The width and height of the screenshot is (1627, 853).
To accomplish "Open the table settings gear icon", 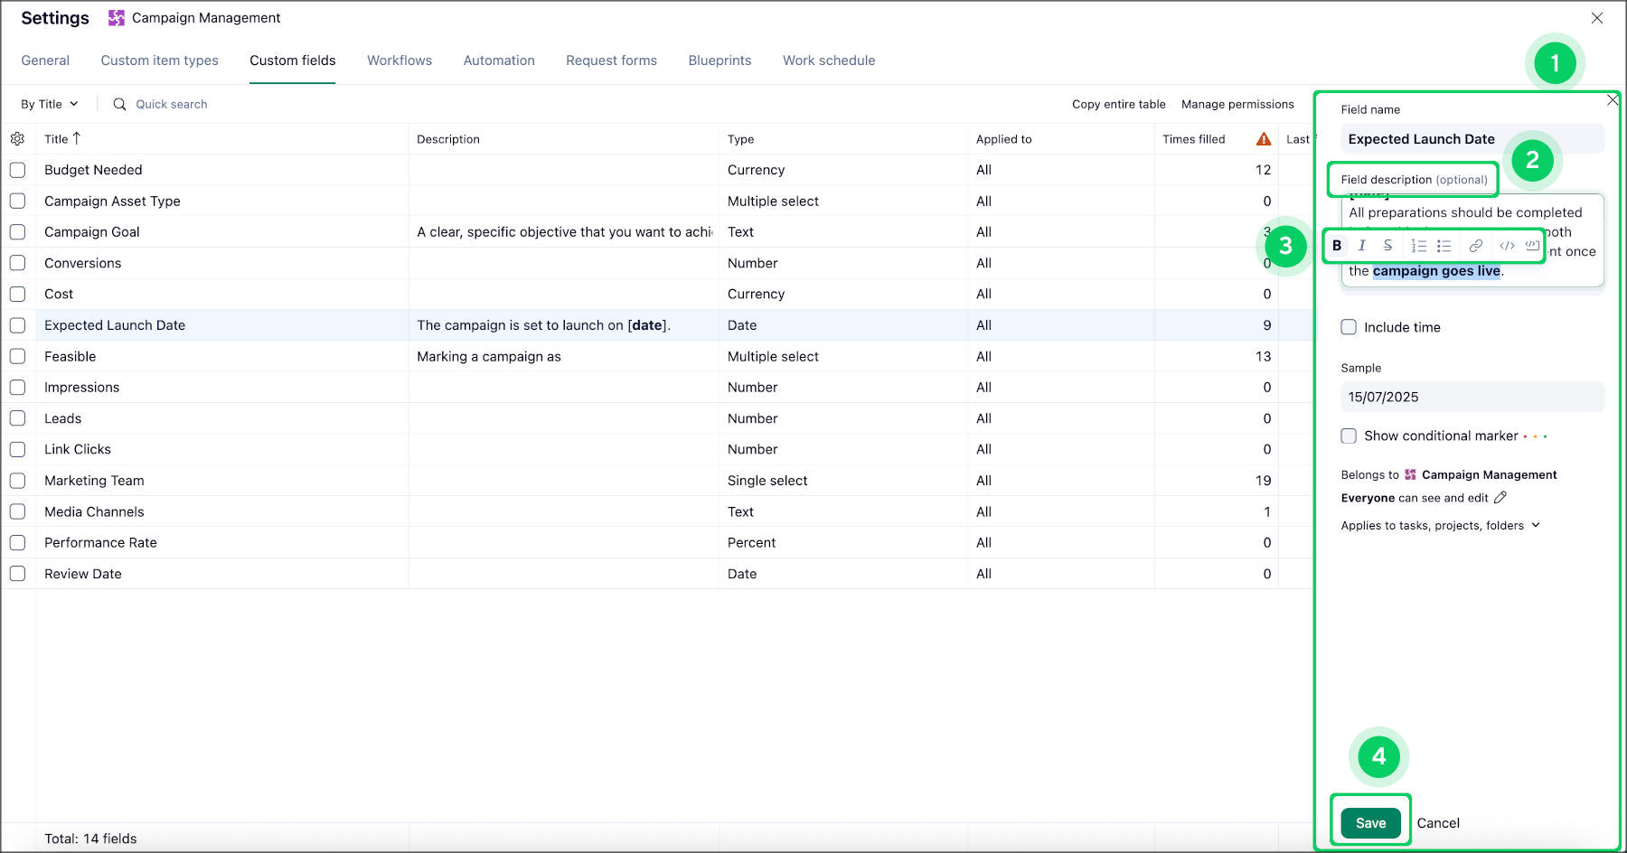I will [x=17, y=138].
